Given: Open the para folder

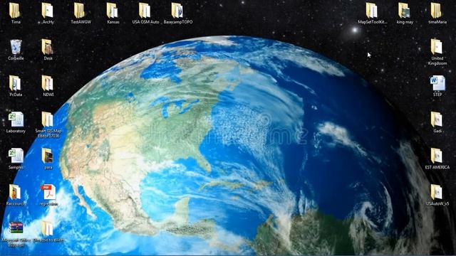Looking at the screenshot, I should (x=48, y=156).
